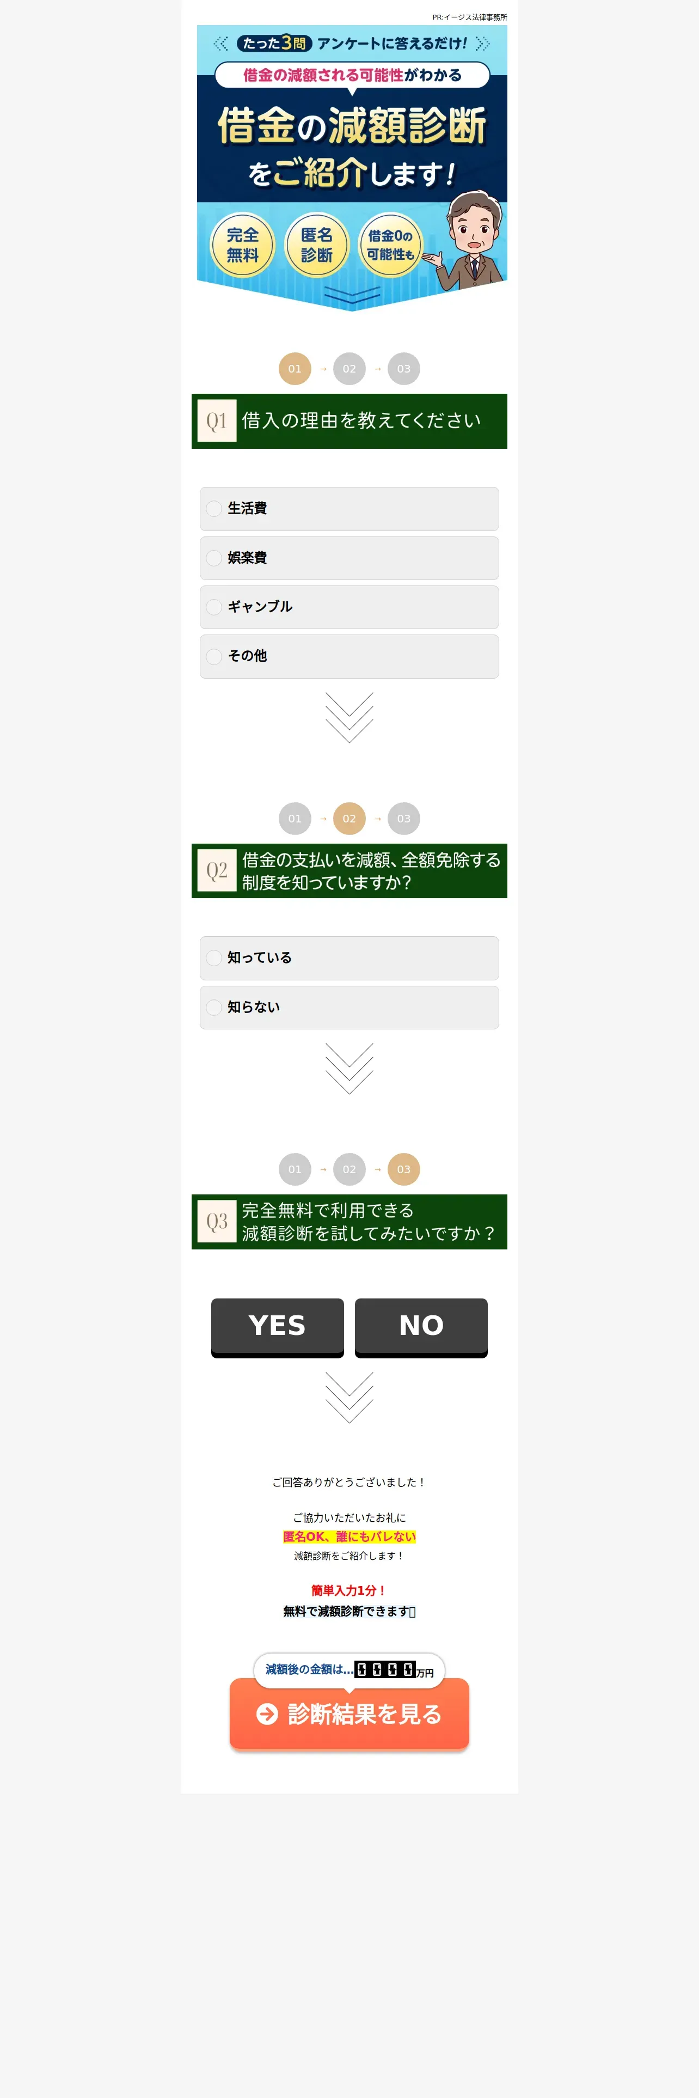Select the その他 radio option
The height and width of the screenshot is (2098, 699).
click(349, 656)
